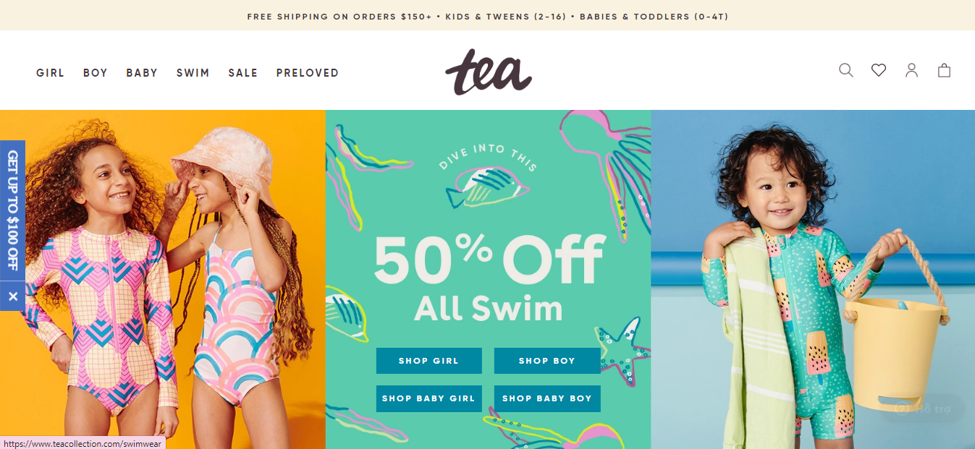
Task: Open the wishlist heart icon
Action: 879,70
